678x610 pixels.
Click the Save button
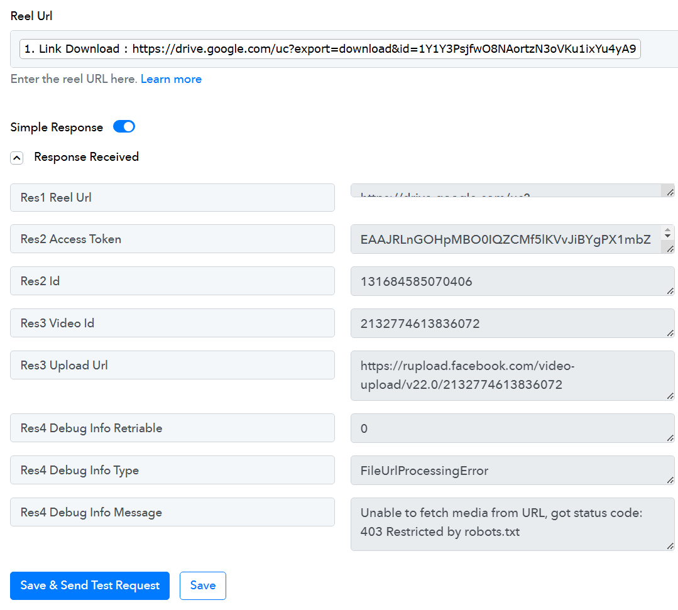point(202,585)
